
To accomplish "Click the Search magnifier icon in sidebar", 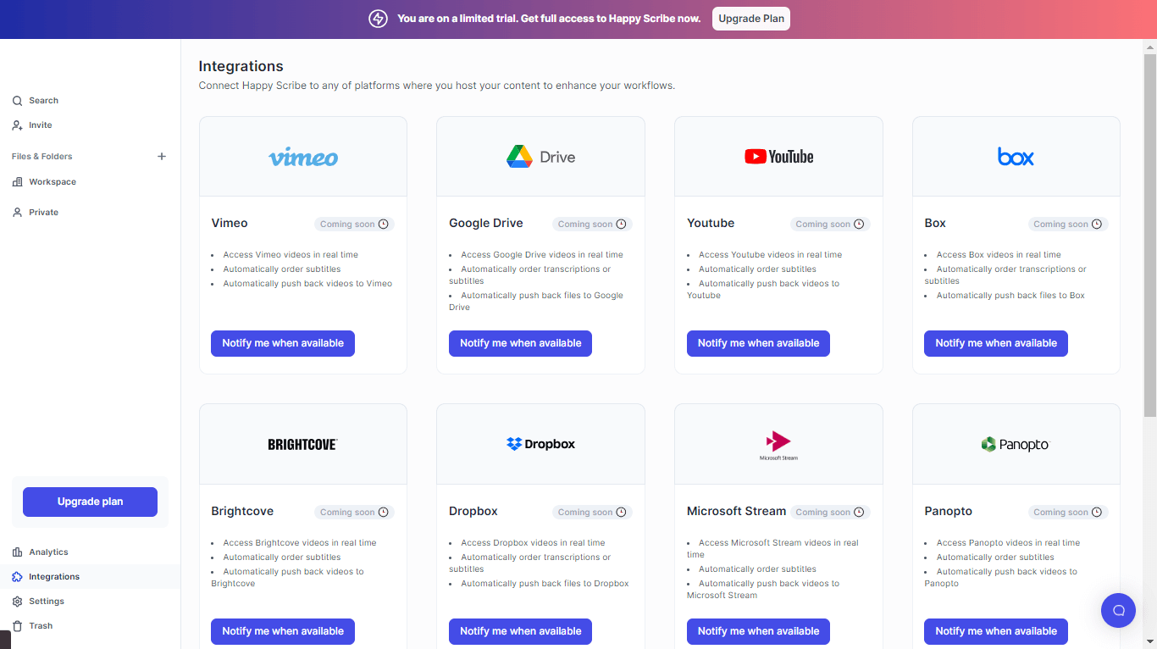I will click(17, 101).
